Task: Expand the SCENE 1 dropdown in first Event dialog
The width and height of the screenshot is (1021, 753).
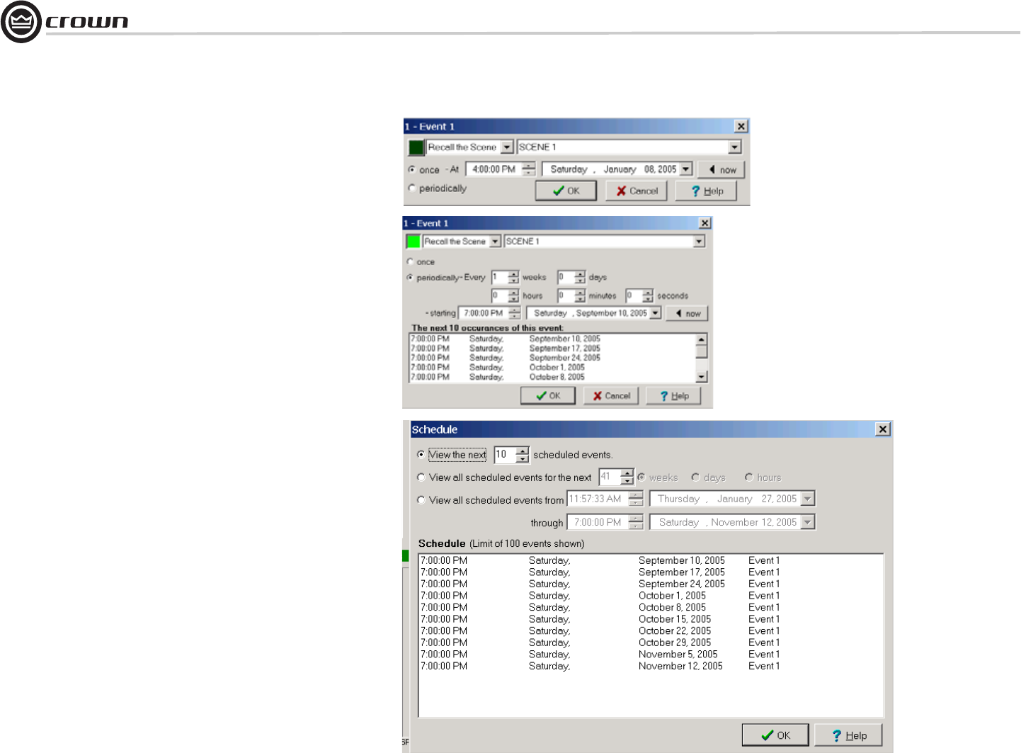Action: click(x=734, y=147)
